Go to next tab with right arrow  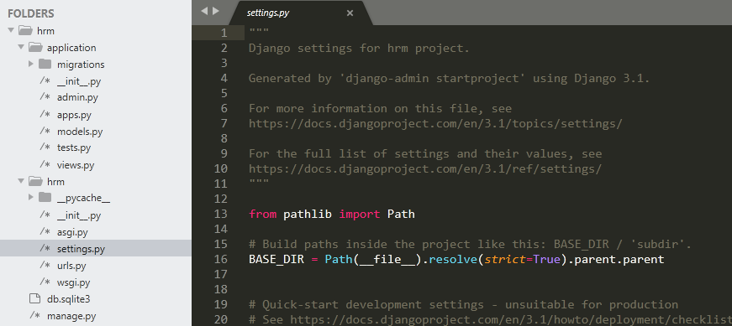point(216,11)
